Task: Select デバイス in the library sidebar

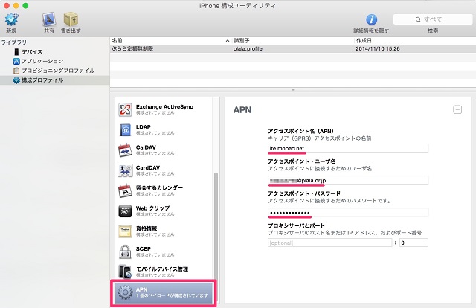Action: tap(32, 51)
